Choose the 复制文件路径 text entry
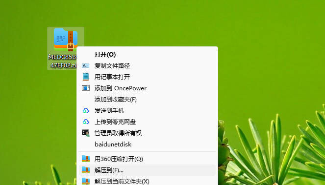The width and height of the screenshot is (325, 185). tap(112, 66)
